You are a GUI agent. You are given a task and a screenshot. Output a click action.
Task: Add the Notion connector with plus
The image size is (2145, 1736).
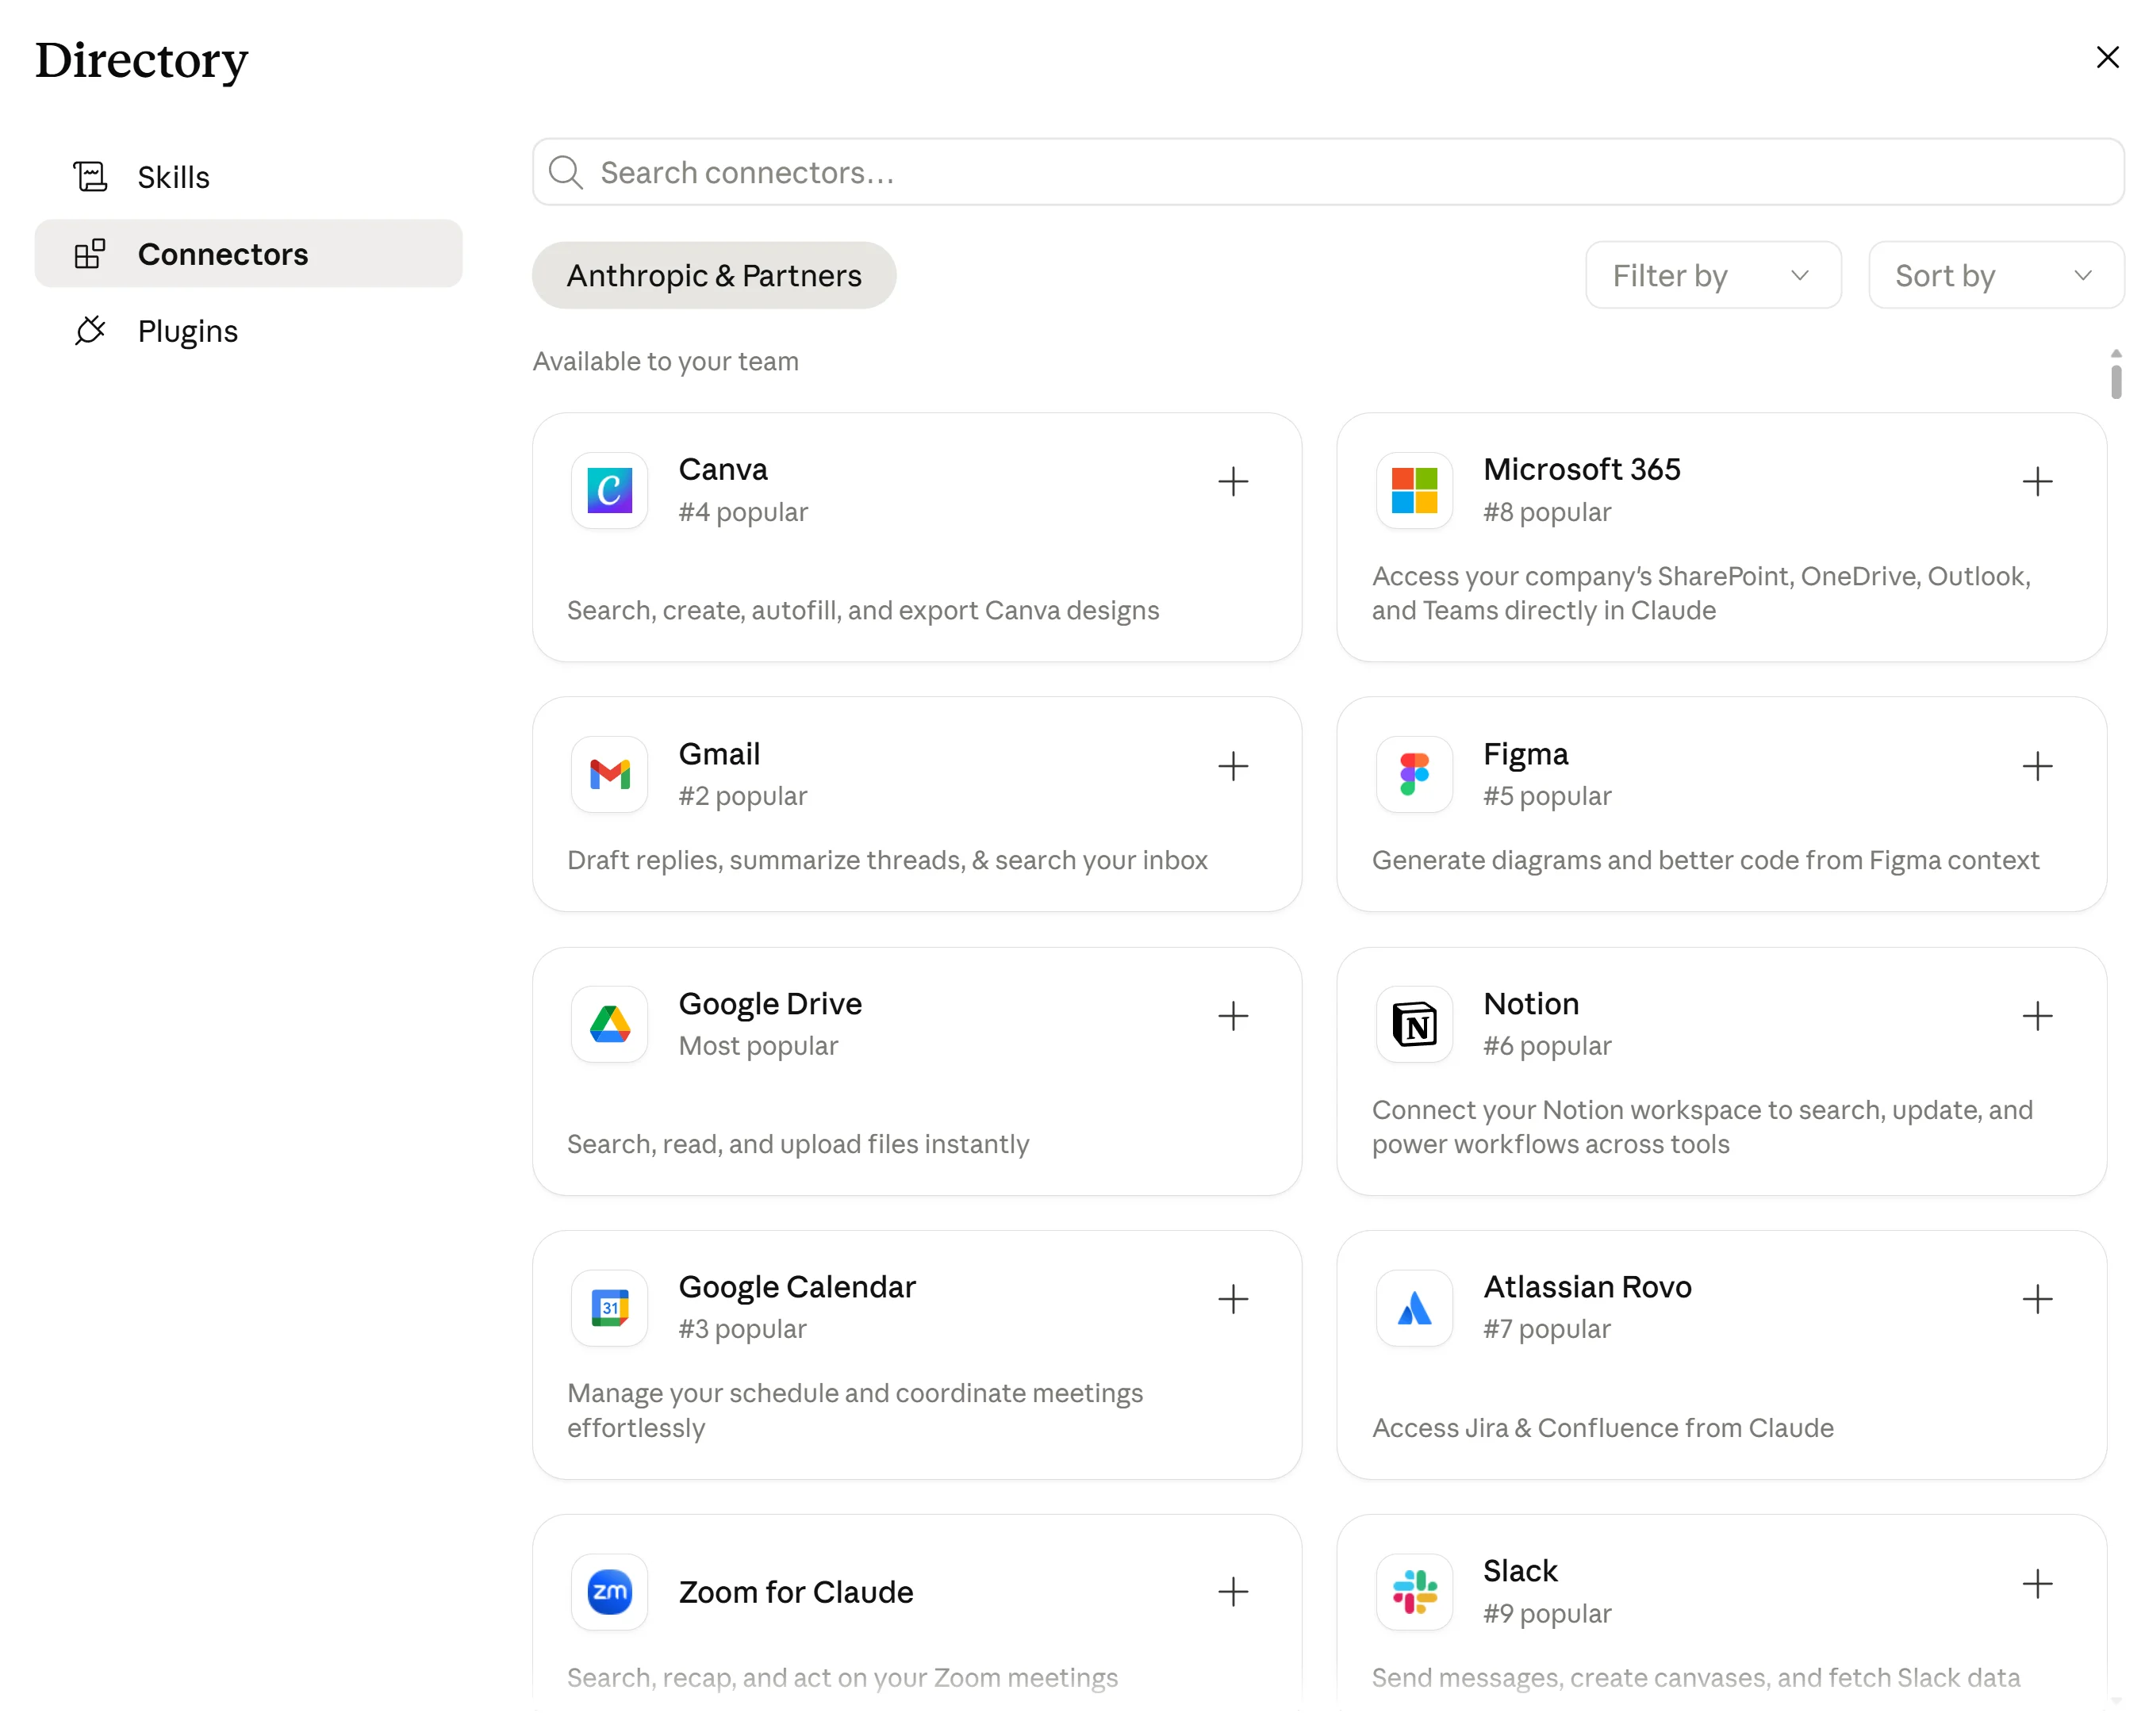[2037, 1016]
